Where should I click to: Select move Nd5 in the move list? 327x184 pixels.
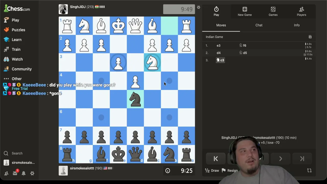point(243,53)
